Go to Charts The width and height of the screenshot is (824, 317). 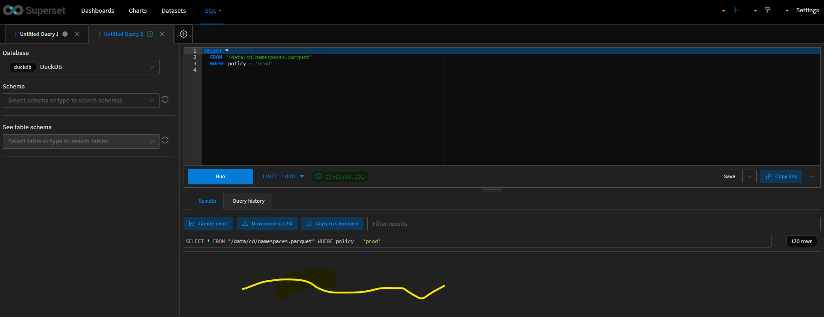tap(138, 10)
